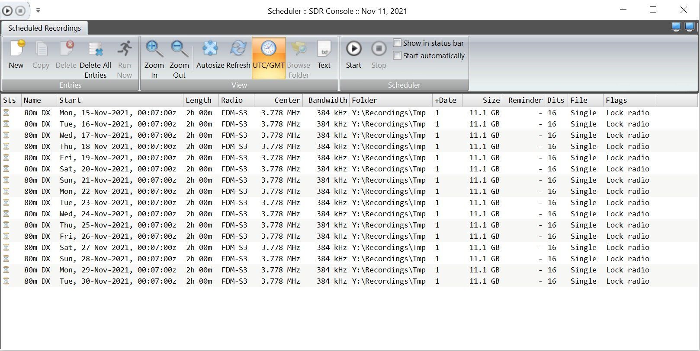Select the Mon, 29-Nov-2021 recording entry
Screen dimensions: 700x351
[x=349, y=270]
